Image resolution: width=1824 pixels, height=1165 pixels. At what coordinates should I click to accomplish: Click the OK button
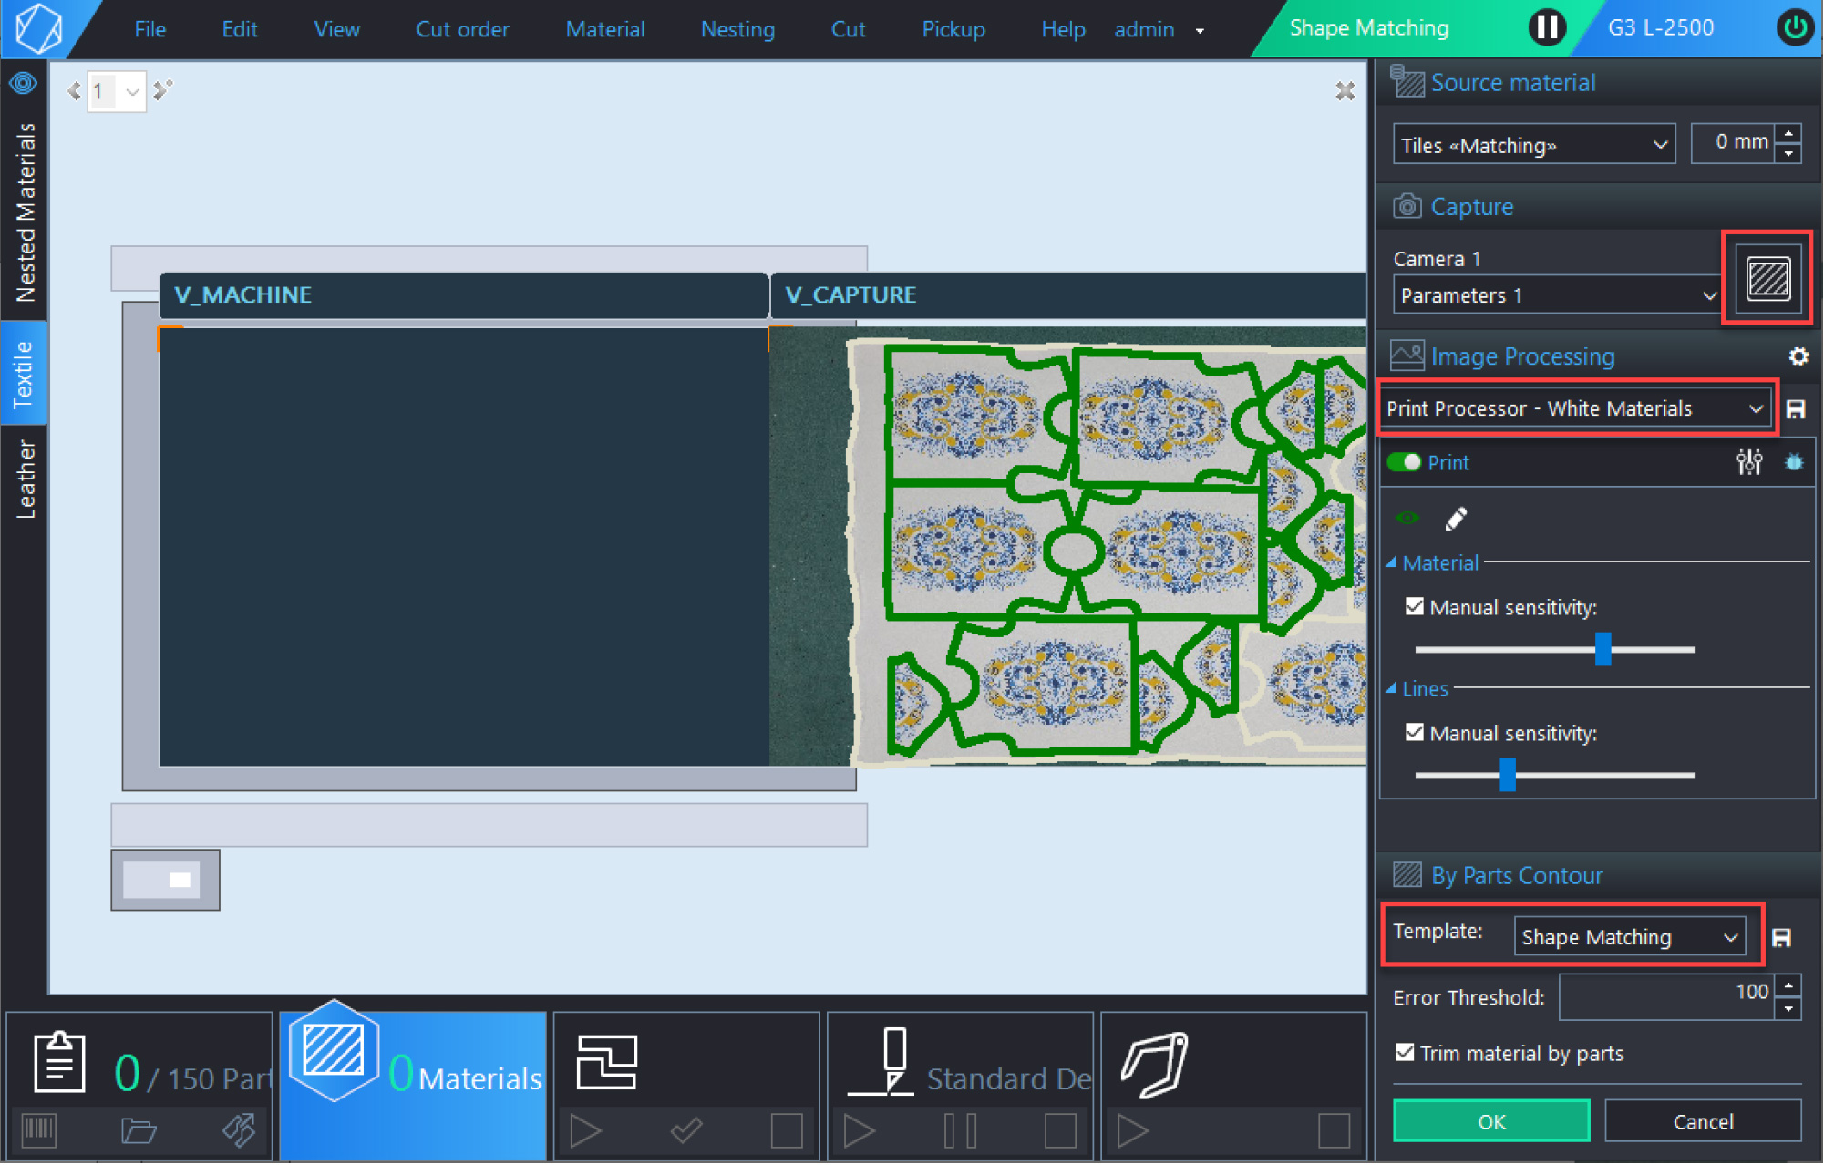coord(1491,1121)
